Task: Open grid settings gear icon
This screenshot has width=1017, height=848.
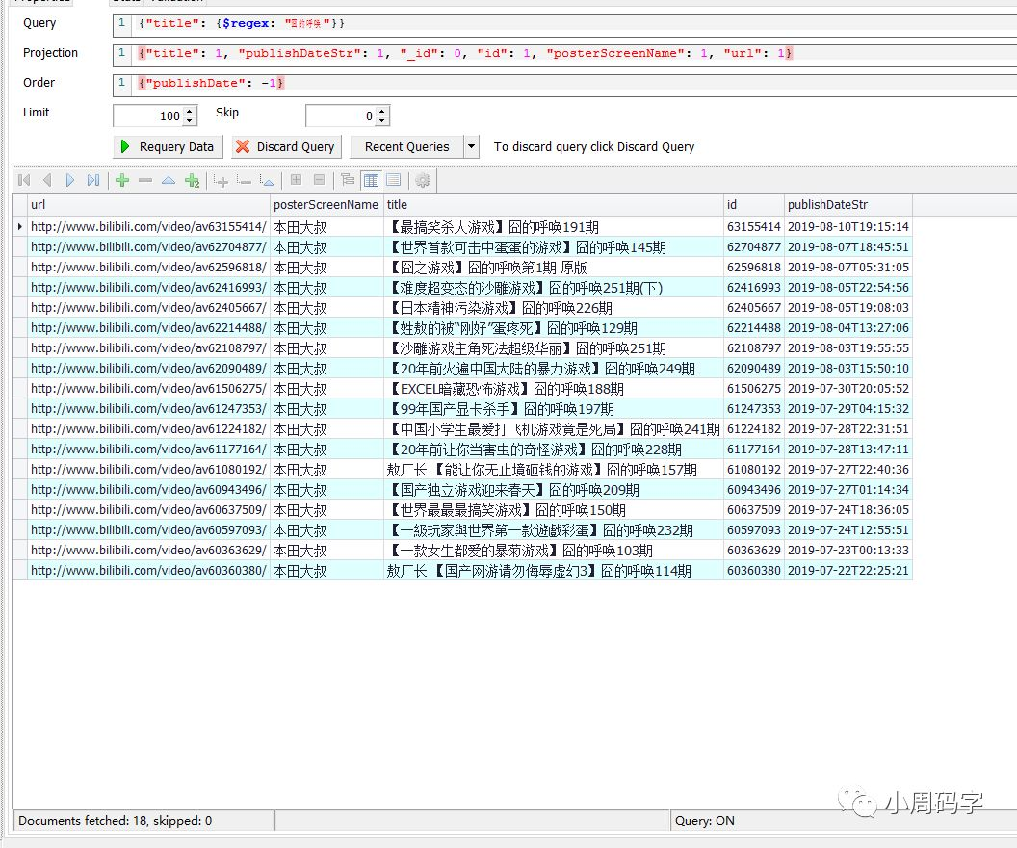Action: 423,180
